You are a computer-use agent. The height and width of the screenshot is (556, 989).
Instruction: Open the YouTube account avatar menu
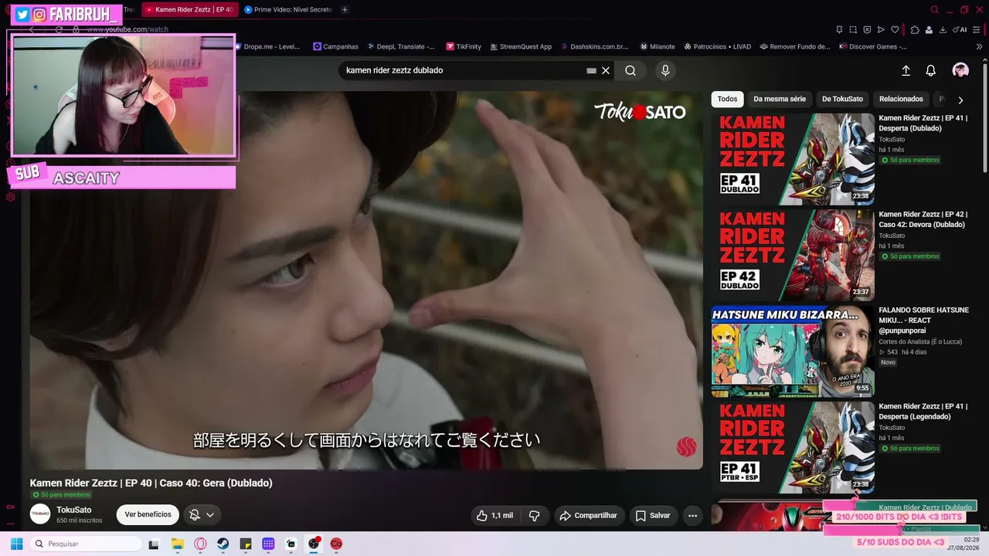960,70
